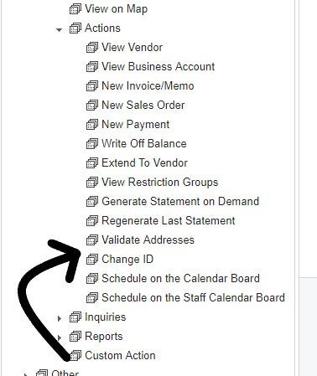
Task: Open View Restriction Groups item
Action: tap(160, 183)
